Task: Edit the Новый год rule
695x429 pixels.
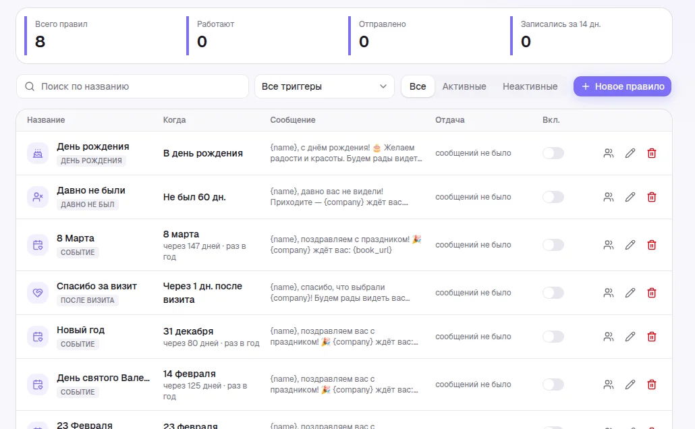Action: (x=630, y=337)
